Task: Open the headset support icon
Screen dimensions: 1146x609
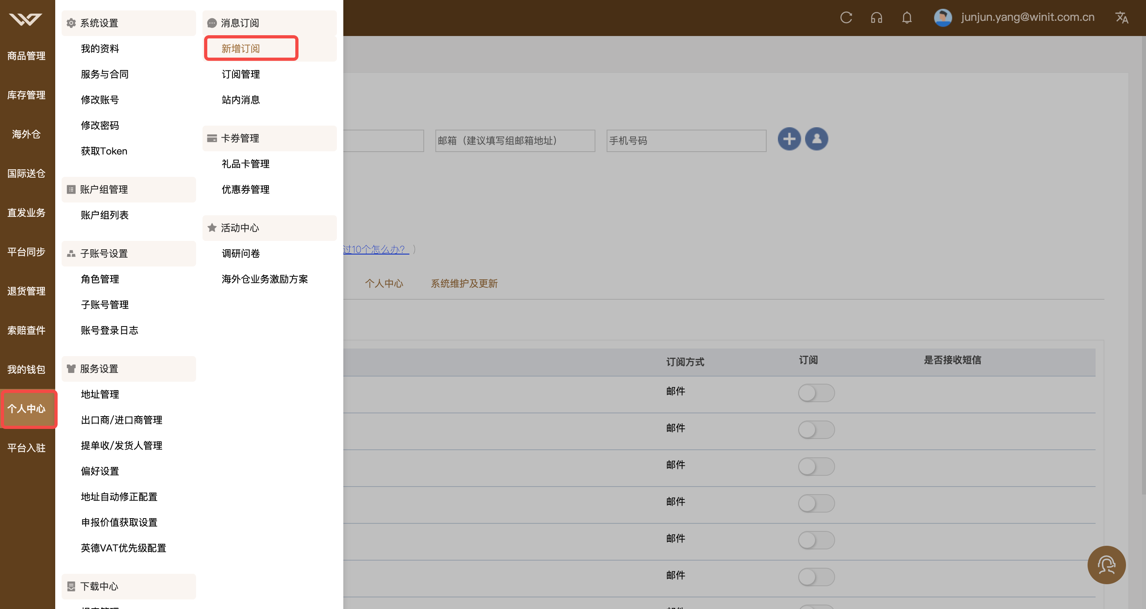Action: coord(876,18)
